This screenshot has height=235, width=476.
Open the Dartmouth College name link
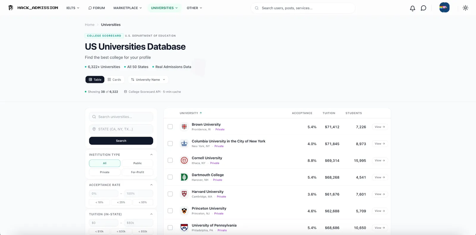point(208,175)
